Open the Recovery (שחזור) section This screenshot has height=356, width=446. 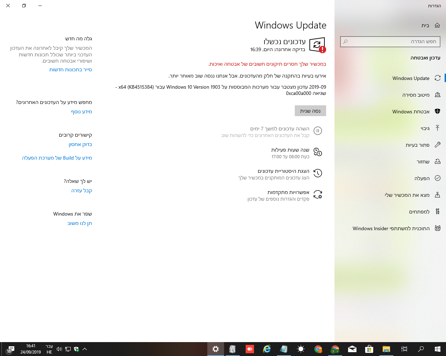(x=390, y=162)
